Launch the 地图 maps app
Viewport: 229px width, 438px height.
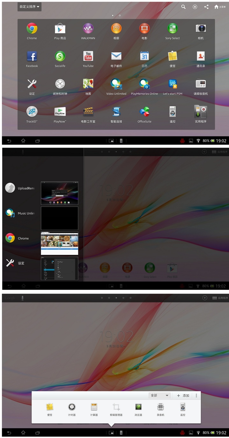[88, 87]
